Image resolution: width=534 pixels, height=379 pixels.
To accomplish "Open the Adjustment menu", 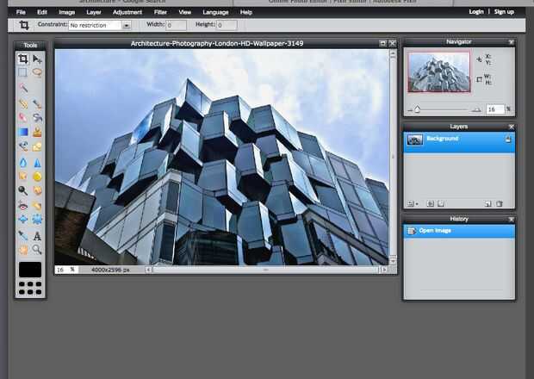I will tap(127, 12).
